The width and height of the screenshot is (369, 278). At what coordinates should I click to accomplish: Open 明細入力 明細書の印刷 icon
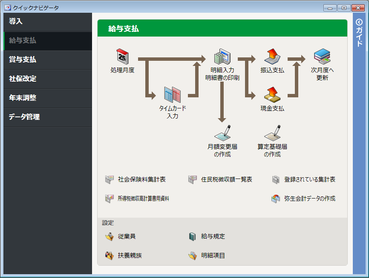coord(222,56)
